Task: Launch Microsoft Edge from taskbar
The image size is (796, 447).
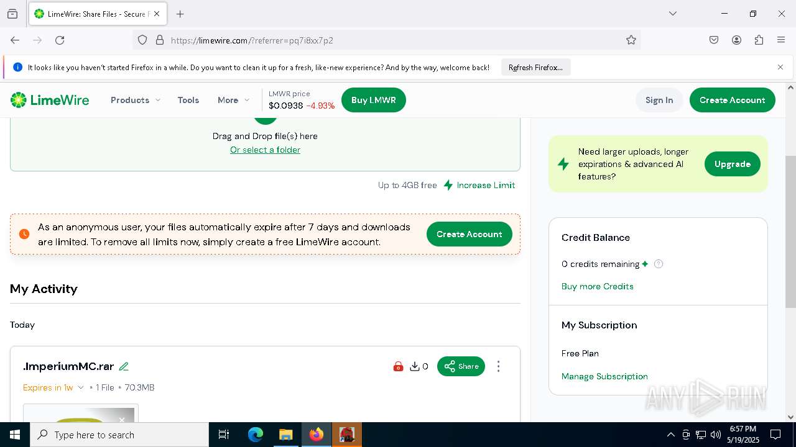Action: (x=256, y=435)
